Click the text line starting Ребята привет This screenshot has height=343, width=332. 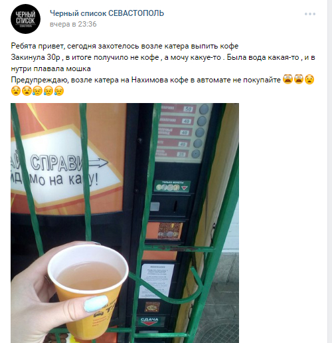[x=125, y=46]
